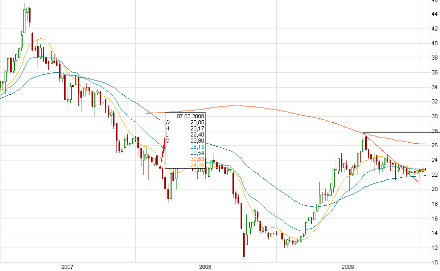The image size is (440, 271).
Task: Click the 42 price label on the axis
Action: pos(435,29)
